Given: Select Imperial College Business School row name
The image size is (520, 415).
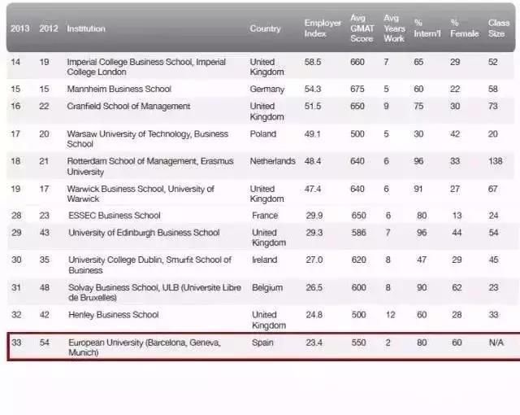Looking at the screenshot, I should coord(146,67).
